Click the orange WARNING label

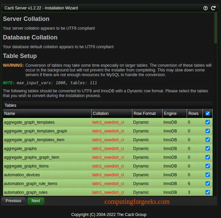tap(13, 65)
